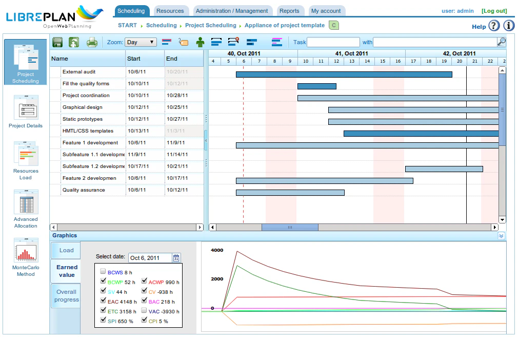Open the Resources tab
The height and width of the screenshot is (337, 518).
tap(170, 11)
